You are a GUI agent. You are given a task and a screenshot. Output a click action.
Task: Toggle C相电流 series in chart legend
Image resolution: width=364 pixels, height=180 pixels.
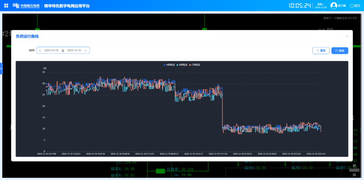[x=195, y=65]
